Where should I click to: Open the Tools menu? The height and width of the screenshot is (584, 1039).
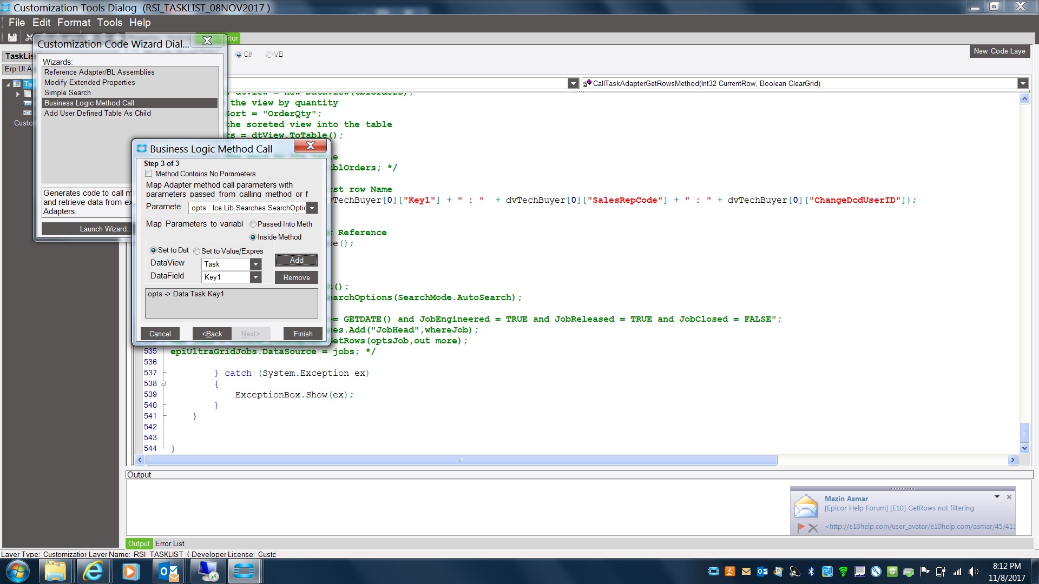click(x=109, y=23)
